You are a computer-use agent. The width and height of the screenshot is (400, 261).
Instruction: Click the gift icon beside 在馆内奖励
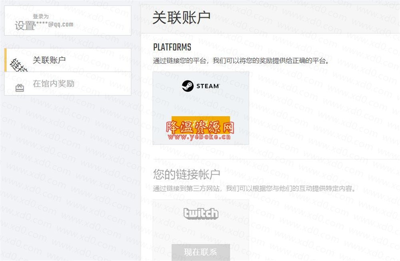click(x=20, y=88)
